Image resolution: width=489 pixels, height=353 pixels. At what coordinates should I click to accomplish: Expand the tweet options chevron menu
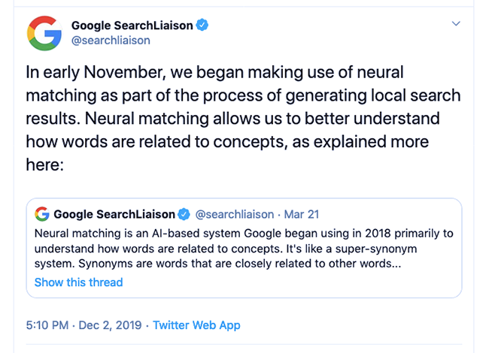456,23
